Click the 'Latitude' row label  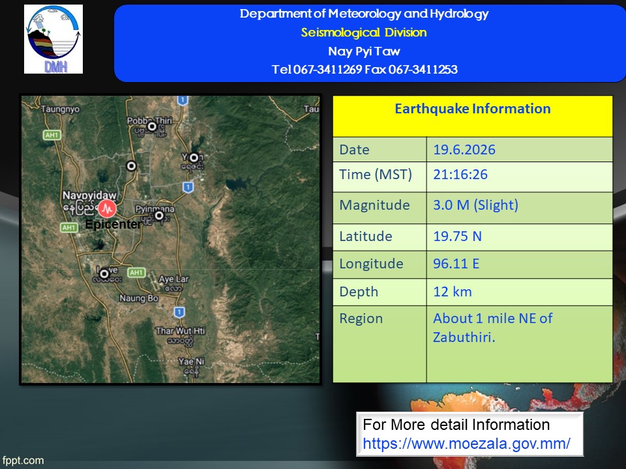(x=366, y=236)
